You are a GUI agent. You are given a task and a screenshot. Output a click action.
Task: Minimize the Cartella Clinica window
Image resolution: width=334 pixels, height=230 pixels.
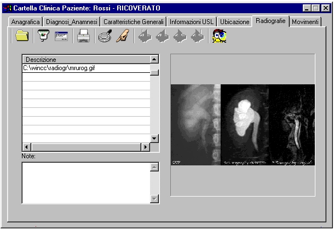click(x=307, y=8)
